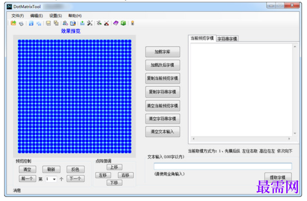307x201 pixels.
Task: Click the 反色 invert button
Action: point(75,169)
